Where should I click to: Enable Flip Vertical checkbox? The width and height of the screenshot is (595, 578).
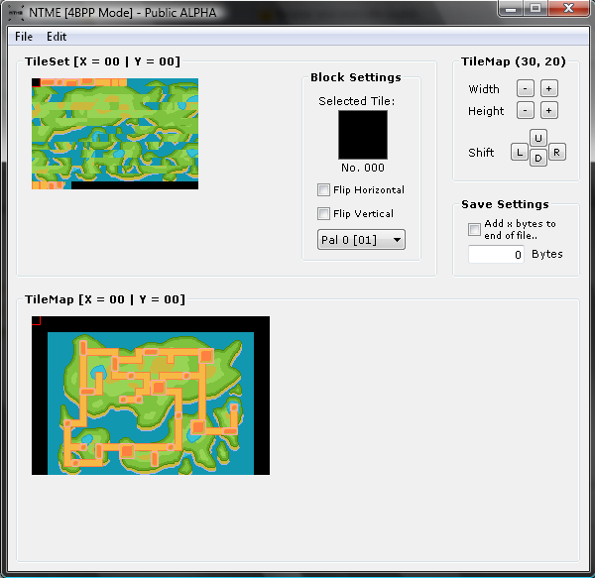(x=323, y=213)
